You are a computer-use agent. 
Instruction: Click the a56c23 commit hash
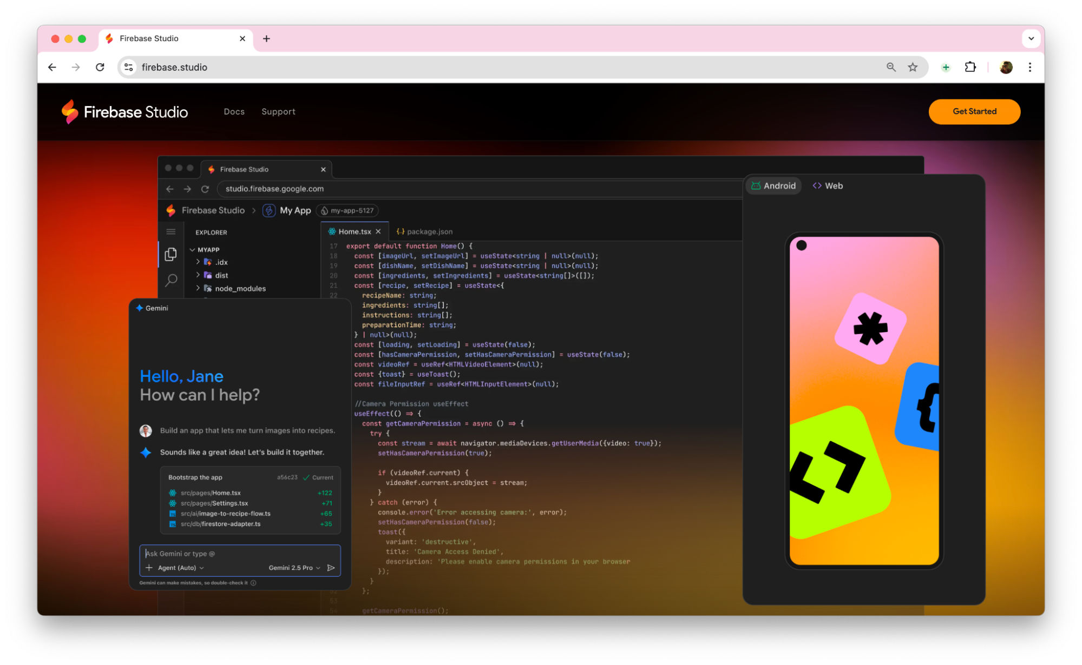[x=287, y=477]
